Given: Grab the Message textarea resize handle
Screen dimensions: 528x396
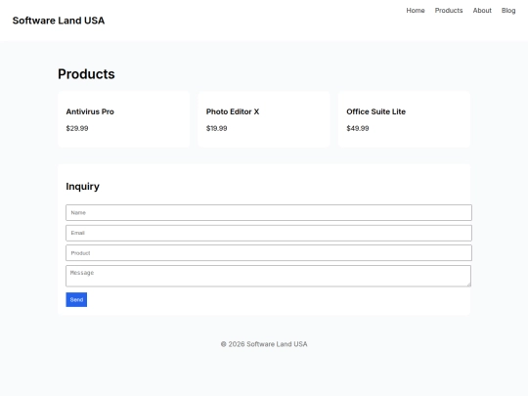Looking at the screenshot, I should (468, 285).
